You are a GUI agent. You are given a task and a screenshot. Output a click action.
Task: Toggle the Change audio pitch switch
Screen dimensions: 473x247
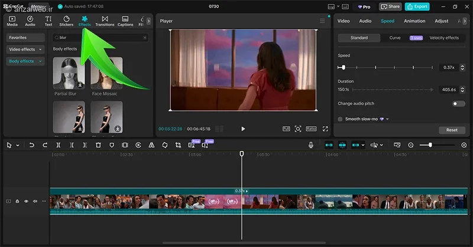458,104
